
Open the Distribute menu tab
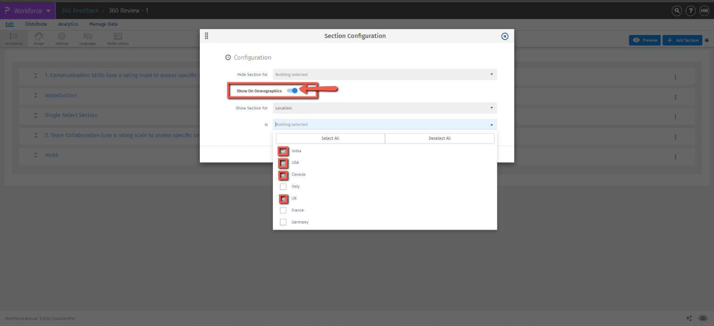pos(36,24)
